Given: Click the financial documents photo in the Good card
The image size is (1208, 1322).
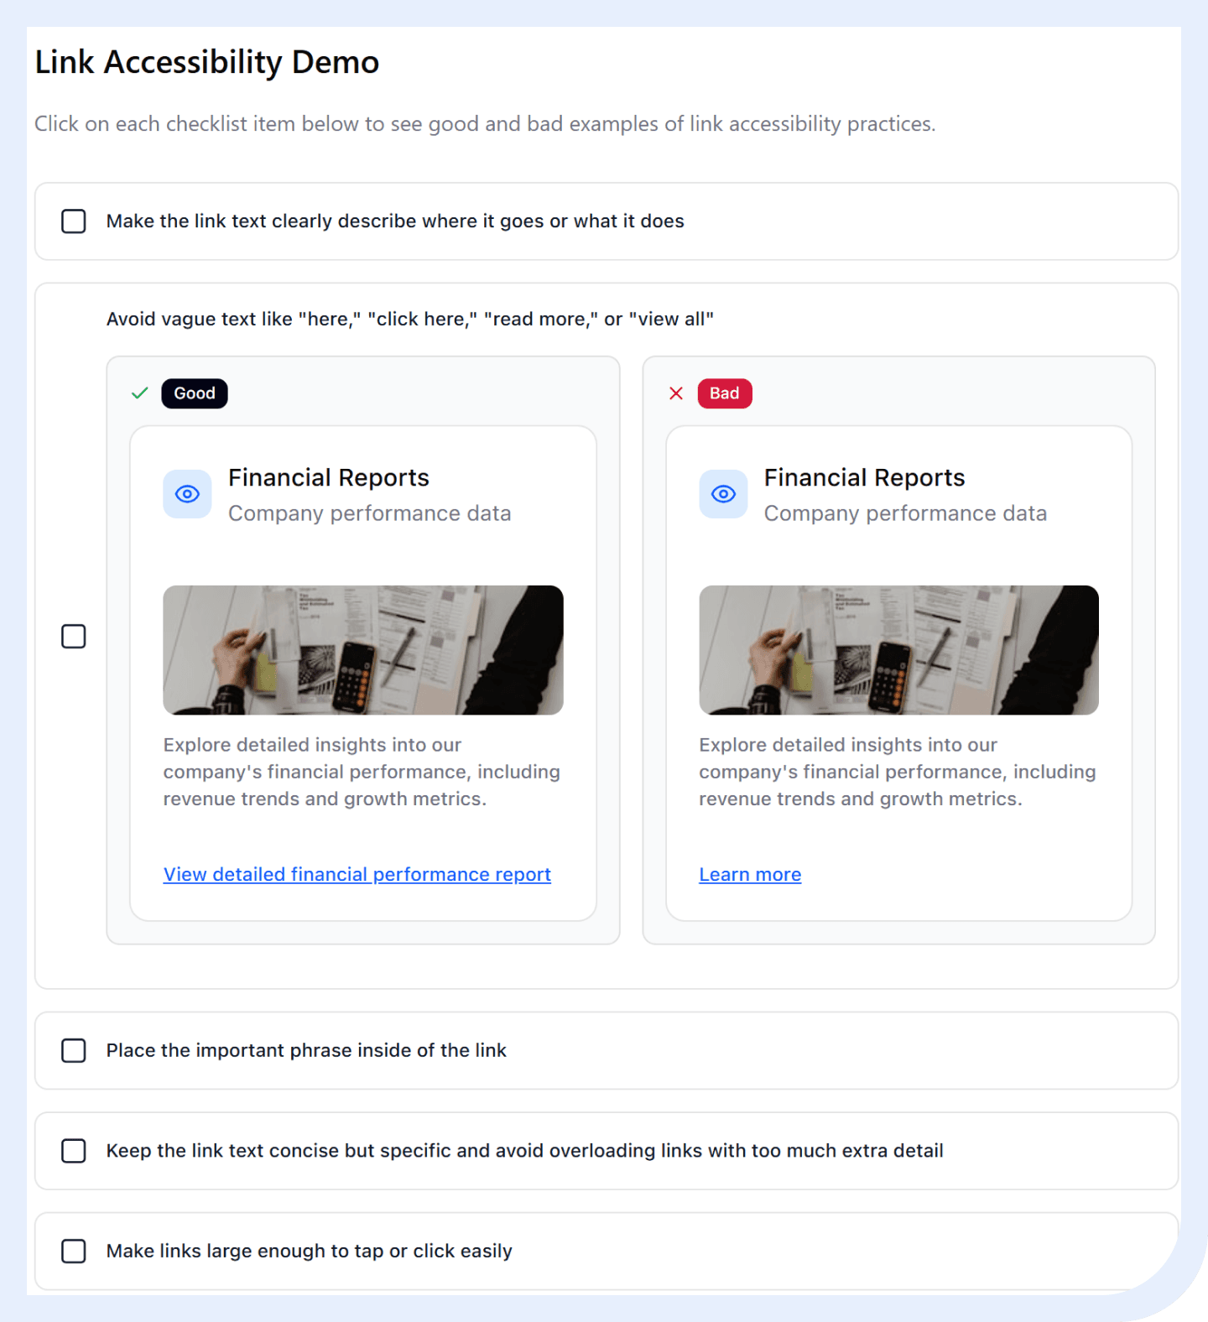Looking at the screenshot, I should (362, 650).
